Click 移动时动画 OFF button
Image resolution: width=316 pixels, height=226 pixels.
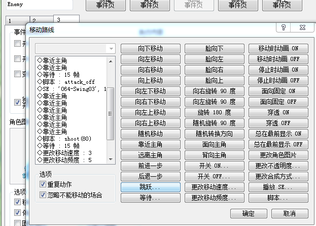click(x=278, y=59)
